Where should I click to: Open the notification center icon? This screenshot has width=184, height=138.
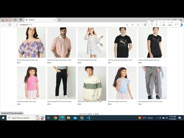(x=180, y=118)
